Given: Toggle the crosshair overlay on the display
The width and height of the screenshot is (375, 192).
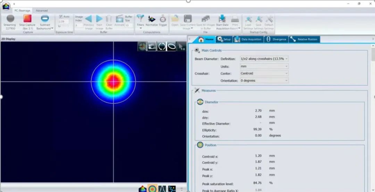Looking at the screenshot, I should pos(142,46).
